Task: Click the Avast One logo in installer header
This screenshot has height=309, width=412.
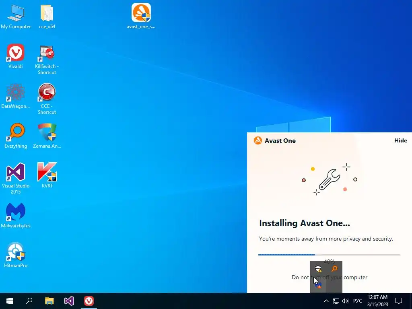Action: pyautogui.click(x=258, y=140)
